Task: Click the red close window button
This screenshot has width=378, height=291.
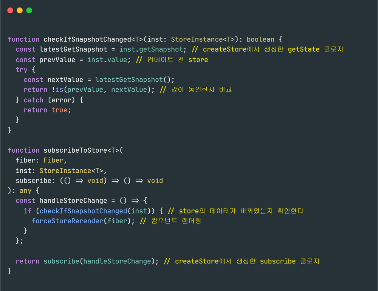Action: 10,11
